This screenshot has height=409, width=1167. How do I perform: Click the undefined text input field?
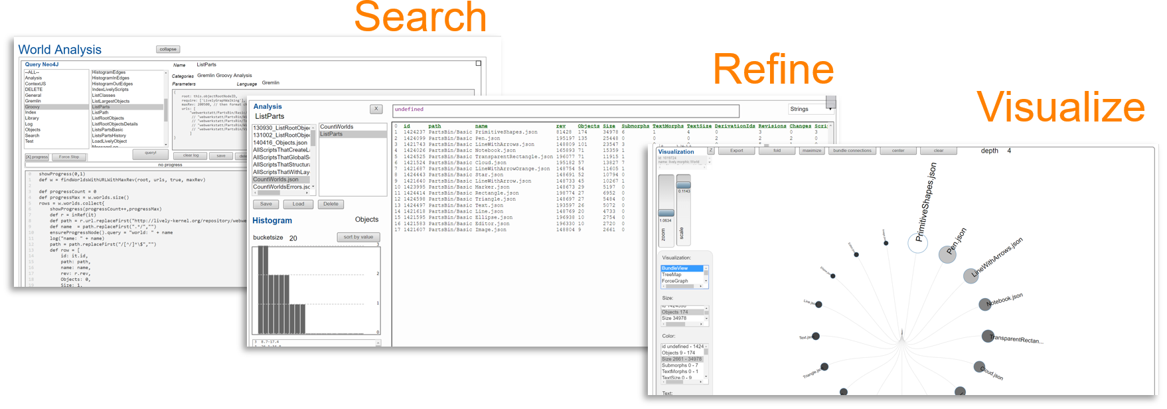[566, 110]
